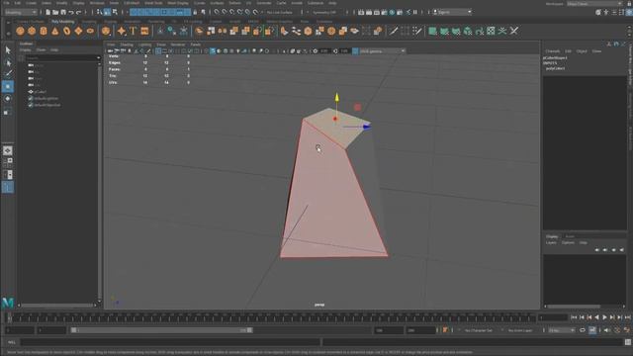Select polyCube1 under INPUTS in Channel Box
The width and height of the screenshot is (633, 356).
click(x=555, y=68)
